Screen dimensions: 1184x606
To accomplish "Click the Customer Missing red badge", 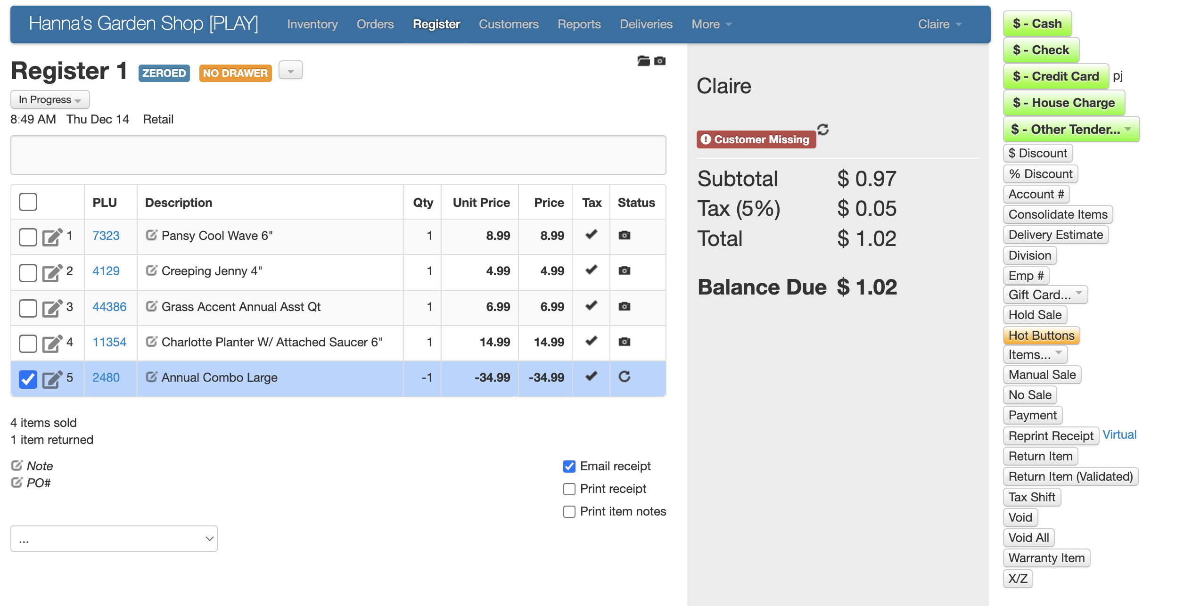I will pyautogui.click(x=756, y=139).
